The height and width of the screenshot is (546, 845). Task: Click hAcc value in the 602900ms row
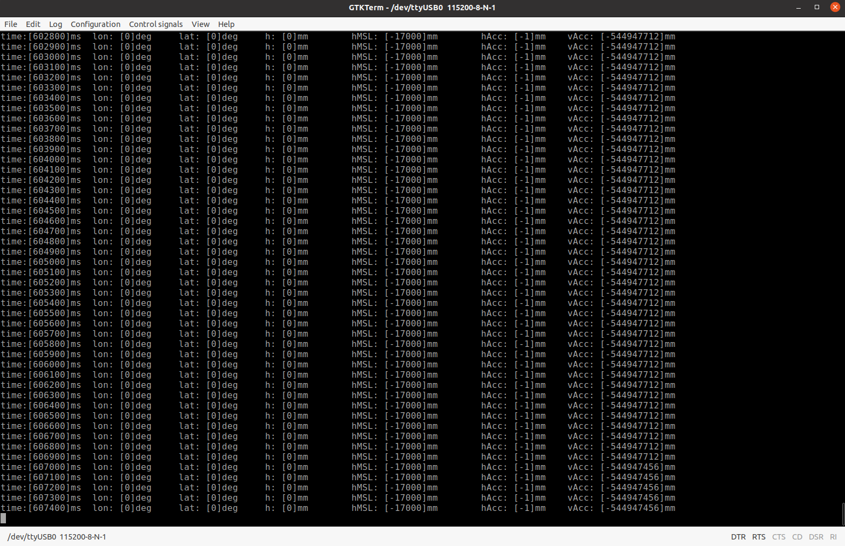pyautogui.click(x=530, y=47)
